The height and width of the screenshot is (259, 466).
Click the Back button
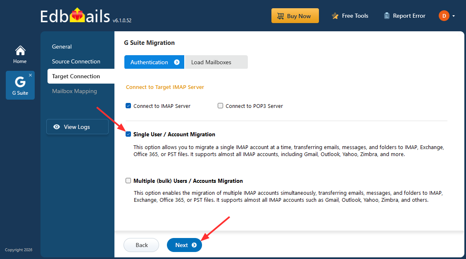[x=141, y=245]
